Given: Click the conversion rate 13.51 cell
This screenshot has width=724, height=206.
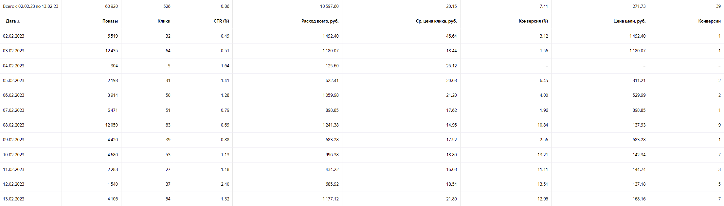Looking at the screenshot, I should (x=542, y=184).
